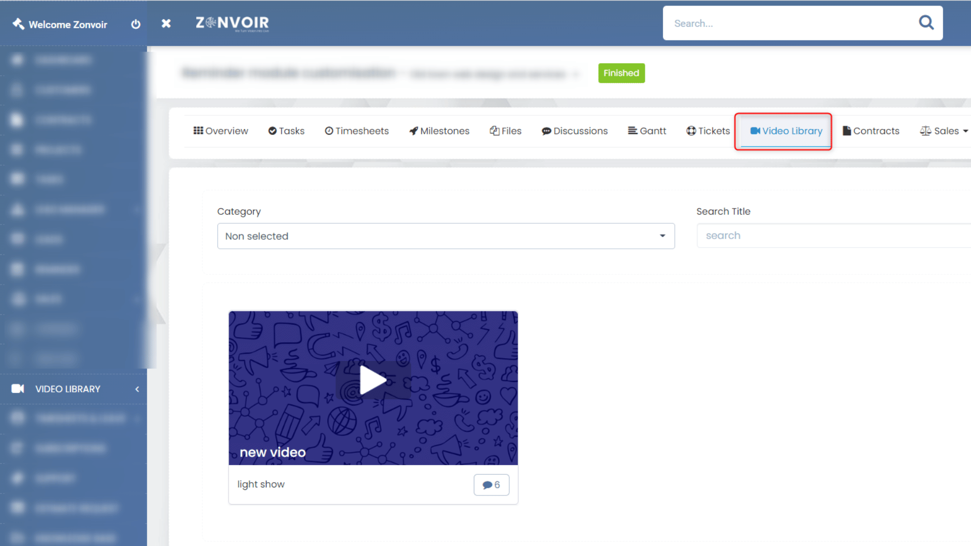The image size is (971, 546).
Task: Go to the Milestones tab
Action: coord(439,131)
